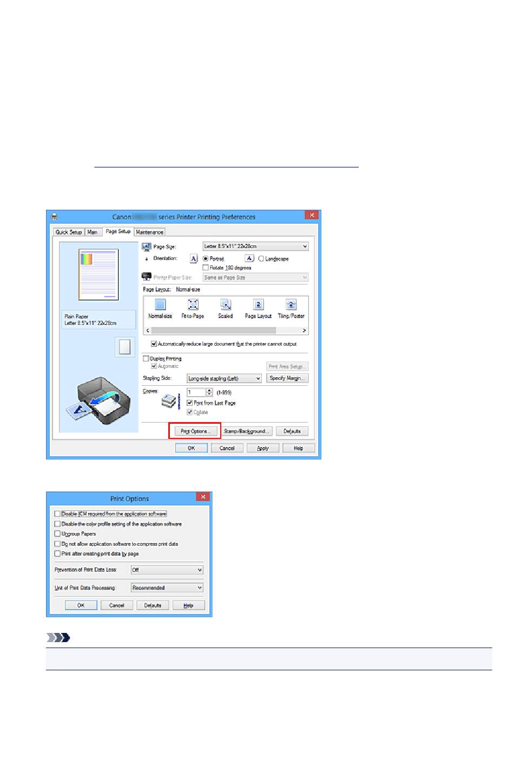The height and width of the screenshot is (757, 514).
Task: Click the printer icon in Printing Preferences title bar
Action: coord(54,217)
